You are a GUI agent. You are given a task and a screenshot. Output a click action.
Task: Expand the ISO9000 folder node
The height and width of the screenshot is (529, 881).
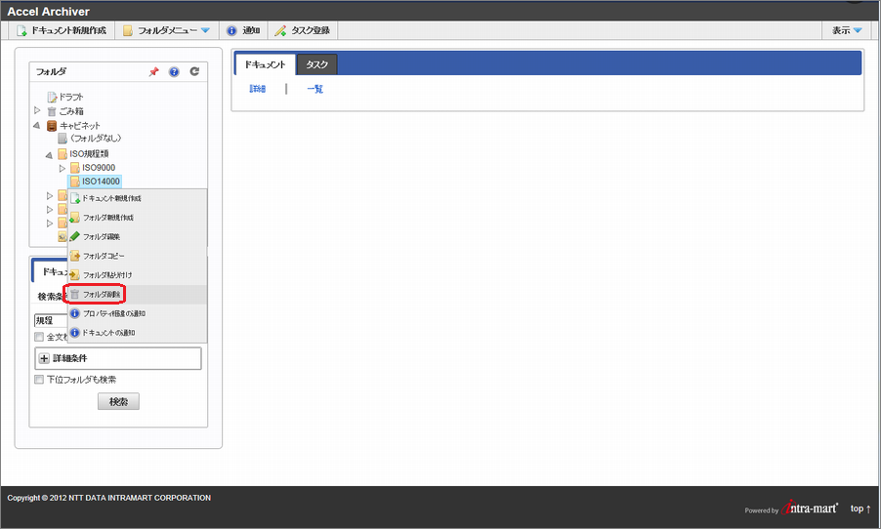click(x=62, y=168)
